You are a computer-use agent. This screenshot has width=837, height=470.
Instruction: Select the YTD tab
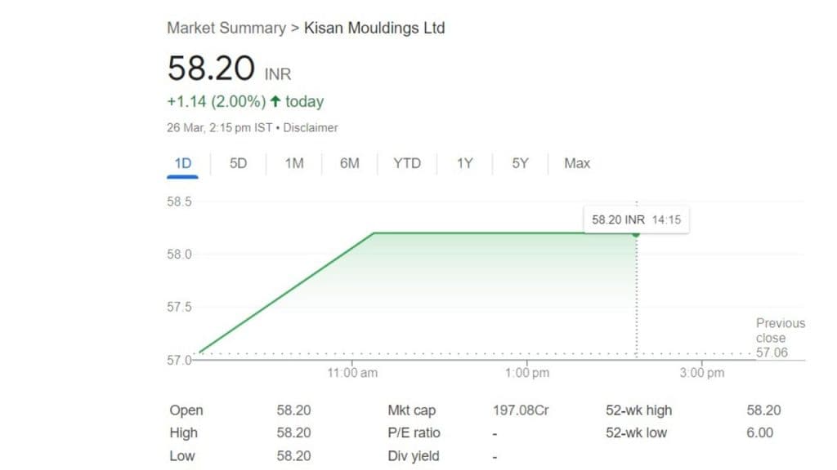(407, 163)
